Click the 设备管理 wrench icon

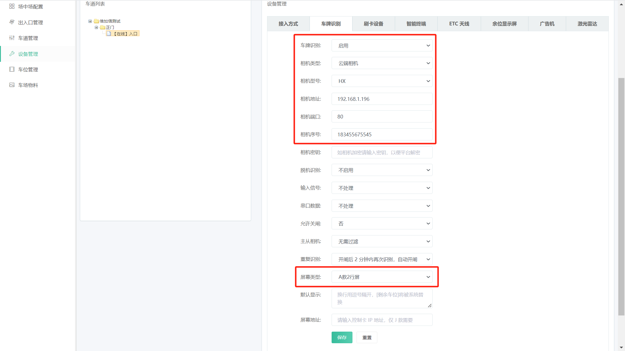click(12, 54)
